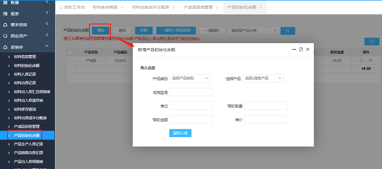This screenshot has width=382, height=169.
Task: Click the 产品类别 column header
Action: click(x=91, y=52)
